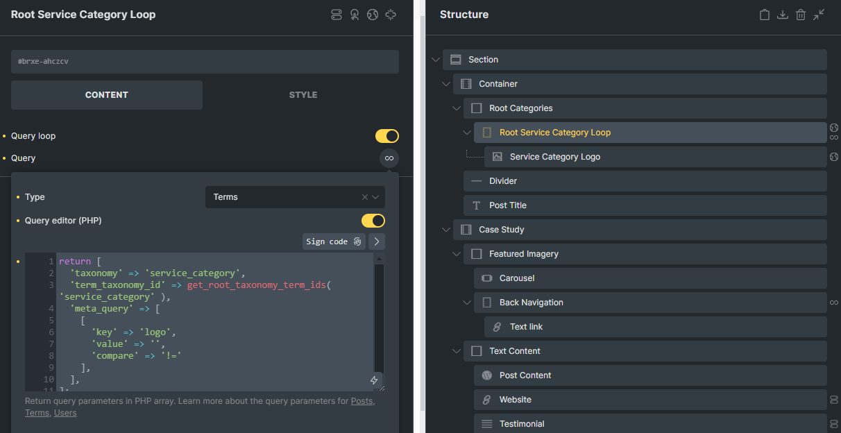
Task: Toggle the Query loop switch off
Action: click(387, 136)
